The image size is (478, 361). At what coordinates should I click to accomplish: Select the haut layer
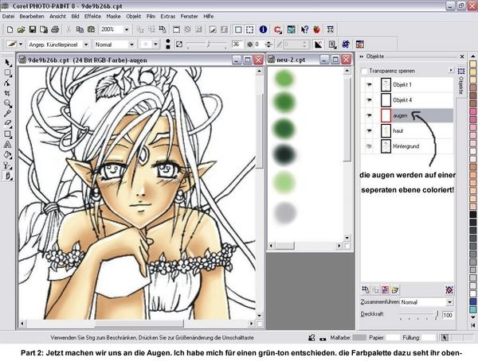pos(407,131)
